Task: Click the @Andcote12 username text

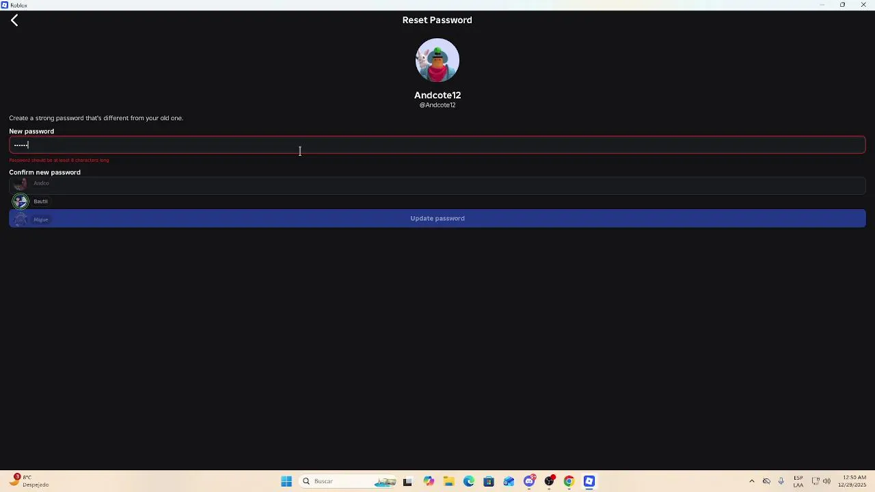Action: tap(437, 105)
